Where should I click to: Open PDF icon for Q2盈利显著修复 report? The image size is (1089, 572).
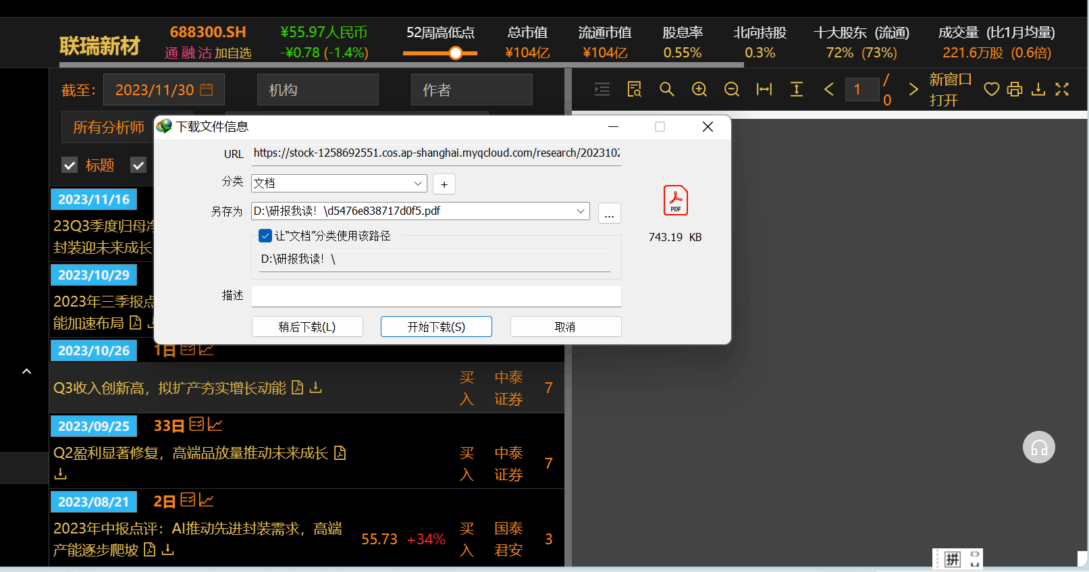pyautogui.click(x=340, y=452)
